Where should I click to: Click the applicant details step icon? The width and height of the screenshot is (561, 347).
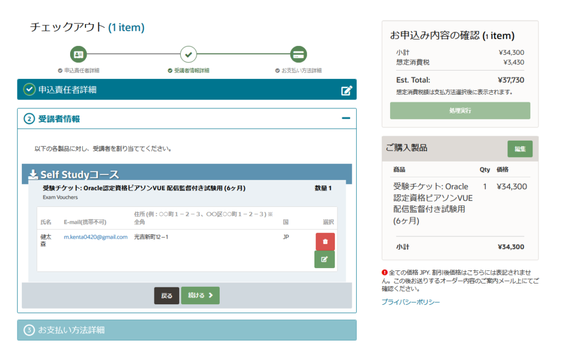(x=78, y=54)
